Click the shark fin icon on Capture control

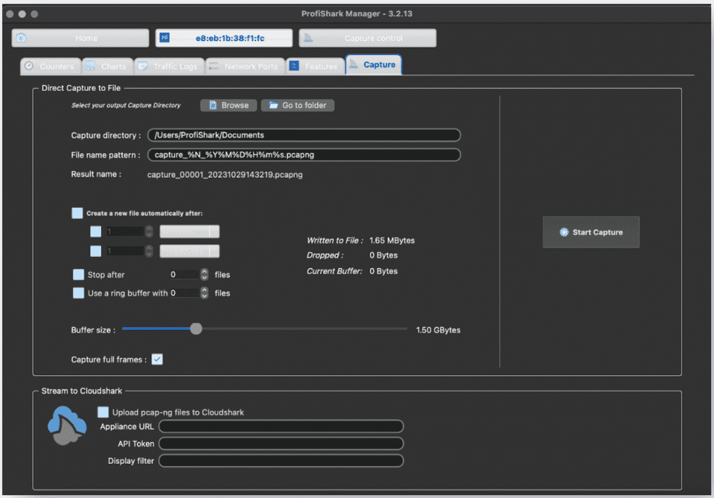[308, 38]
